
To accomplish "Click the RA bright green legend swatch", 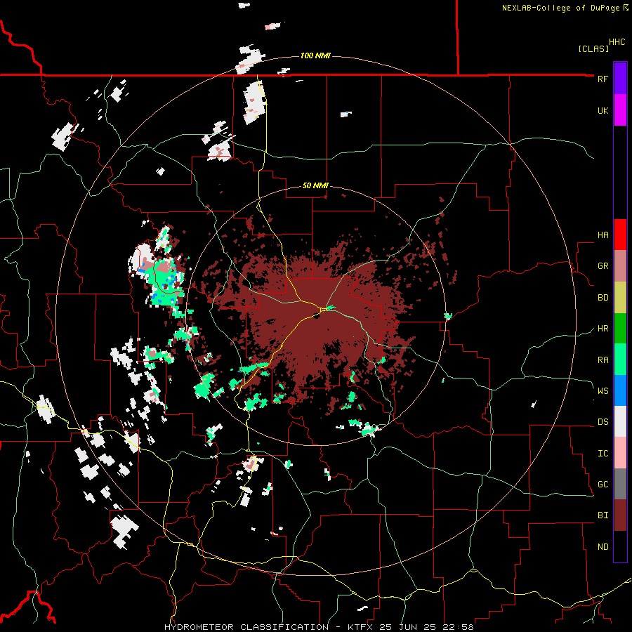I will click(x=620, y=360).
